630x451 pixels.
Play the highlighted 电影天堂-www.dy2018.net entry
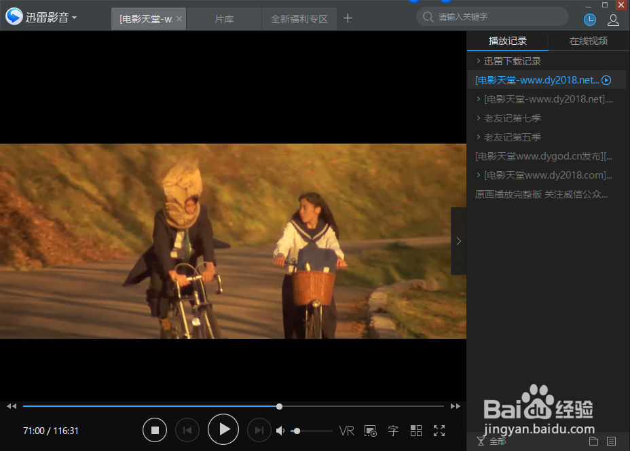pos(537,80)
